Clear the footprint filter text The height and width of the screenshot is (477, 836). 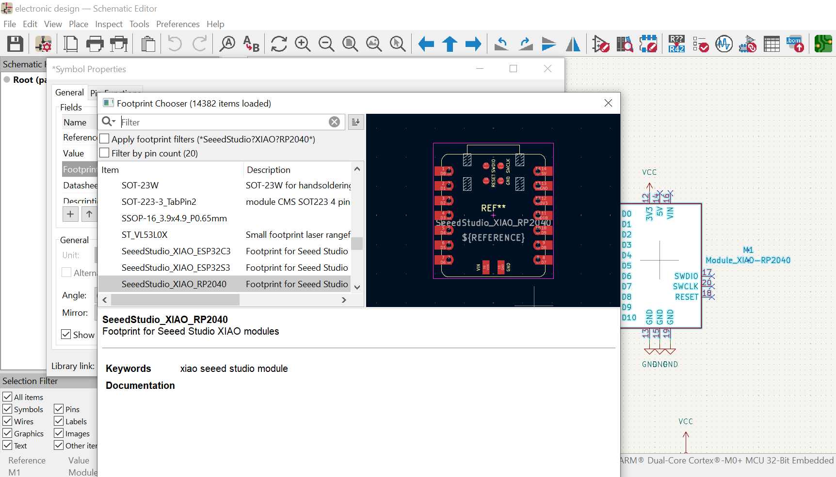[334, 122]
